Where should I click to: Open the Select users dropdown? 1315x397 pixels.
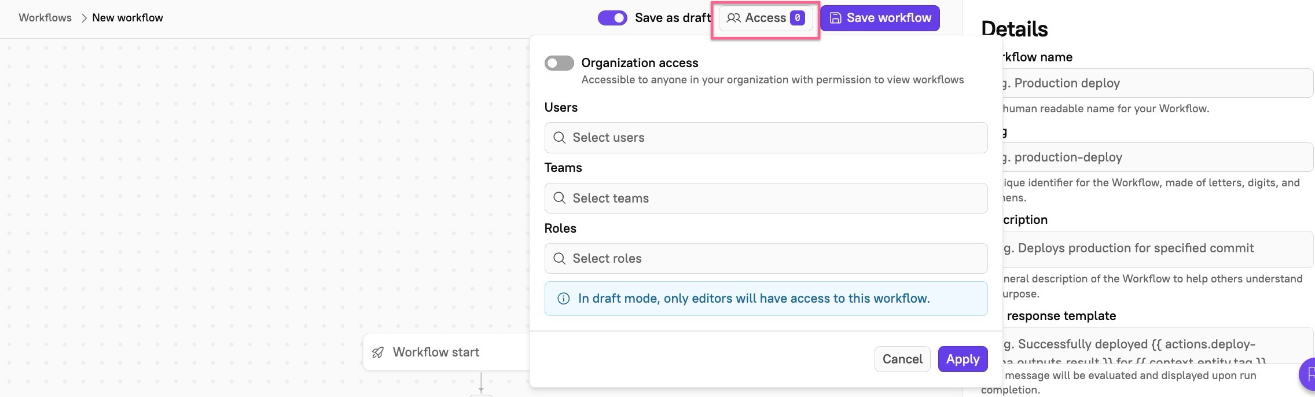click(765, 138)
